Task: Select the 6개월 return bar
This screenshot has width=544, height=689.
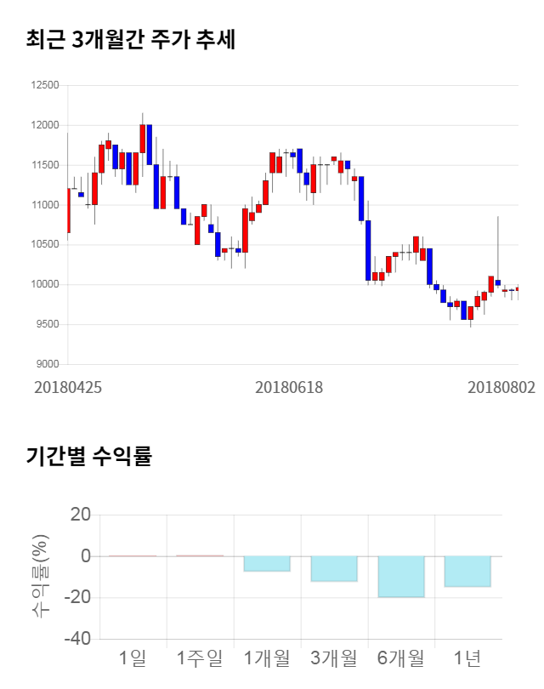Action: pos(401,577)
